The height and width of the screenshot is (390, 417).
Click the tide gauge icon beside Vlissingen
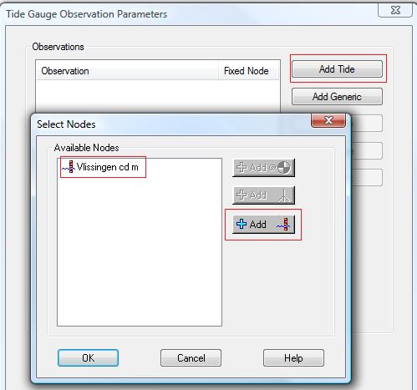pos(69,167)
